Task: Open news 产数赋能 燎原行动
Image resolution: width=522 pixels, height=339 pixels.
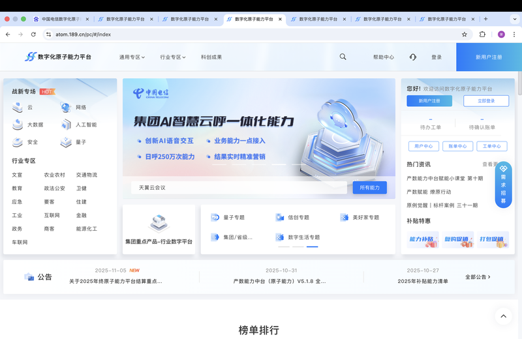Action: [429, 192]
